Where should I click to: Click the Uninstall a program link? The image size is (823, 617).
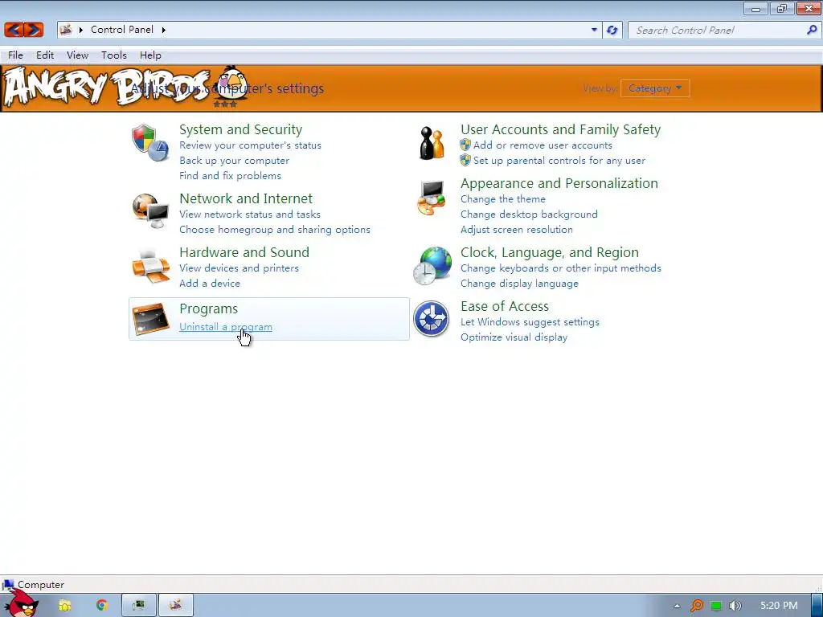coord(226,327)
